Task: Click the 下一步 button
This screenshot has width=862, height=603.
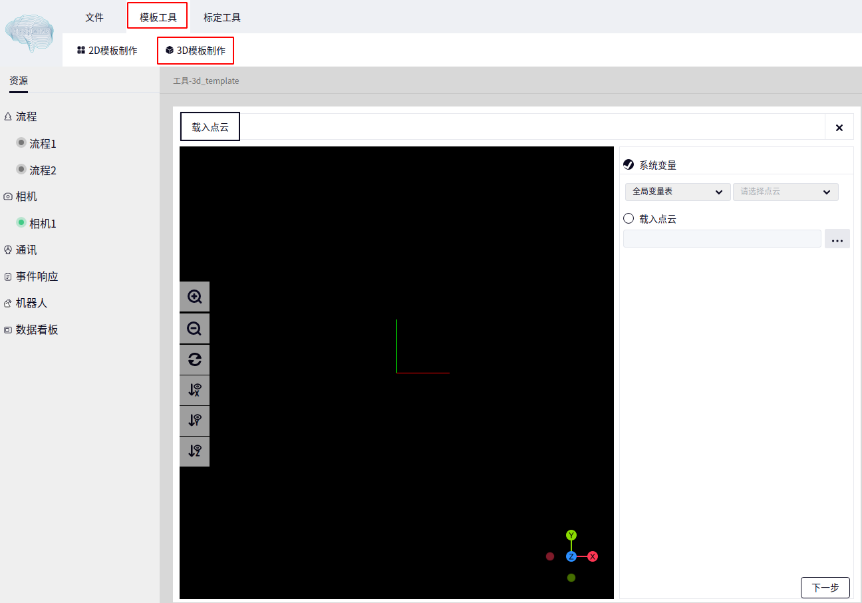Action: 825,588
